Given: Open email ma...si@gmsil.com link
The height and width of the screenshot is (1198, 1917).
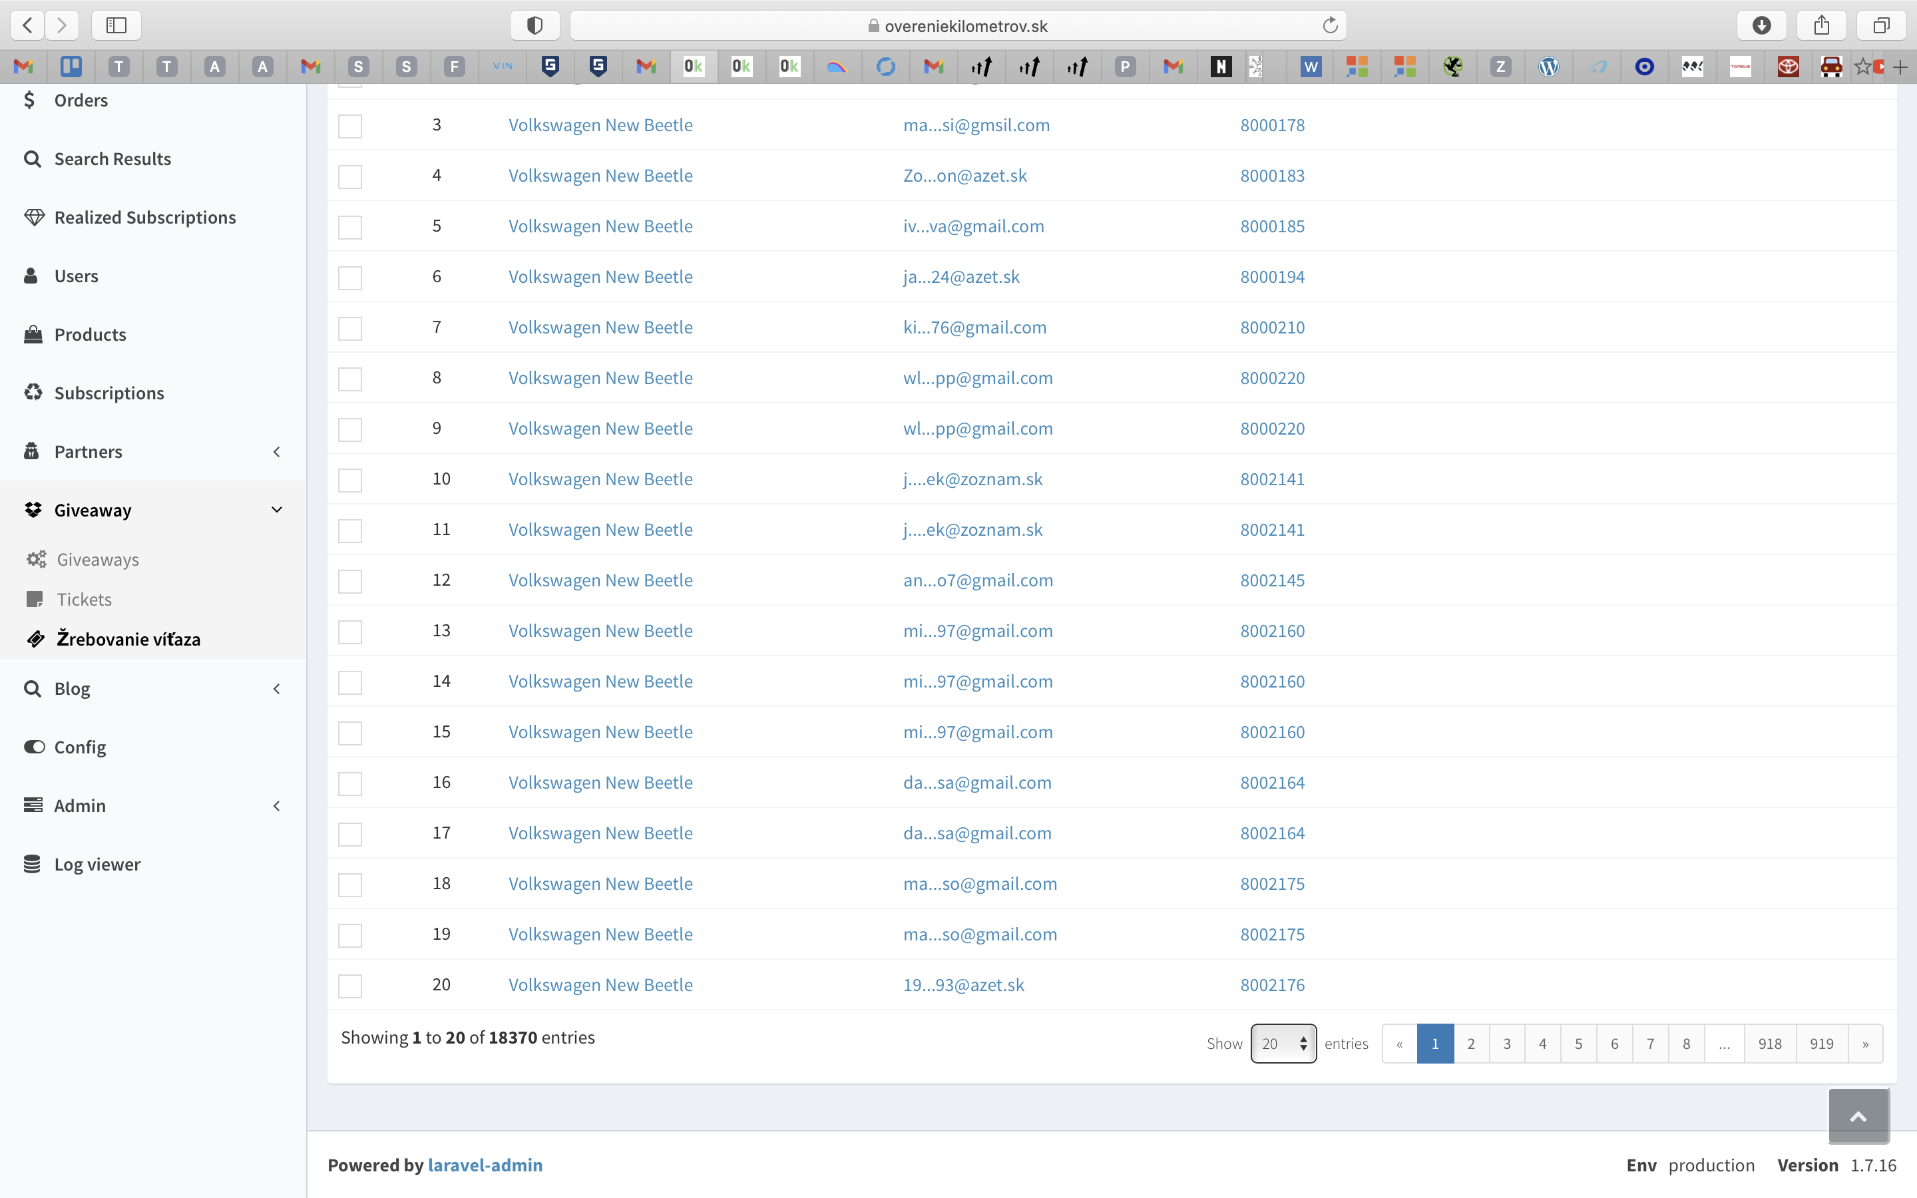Looking at the screenshot, I should (x=976, y=125).
